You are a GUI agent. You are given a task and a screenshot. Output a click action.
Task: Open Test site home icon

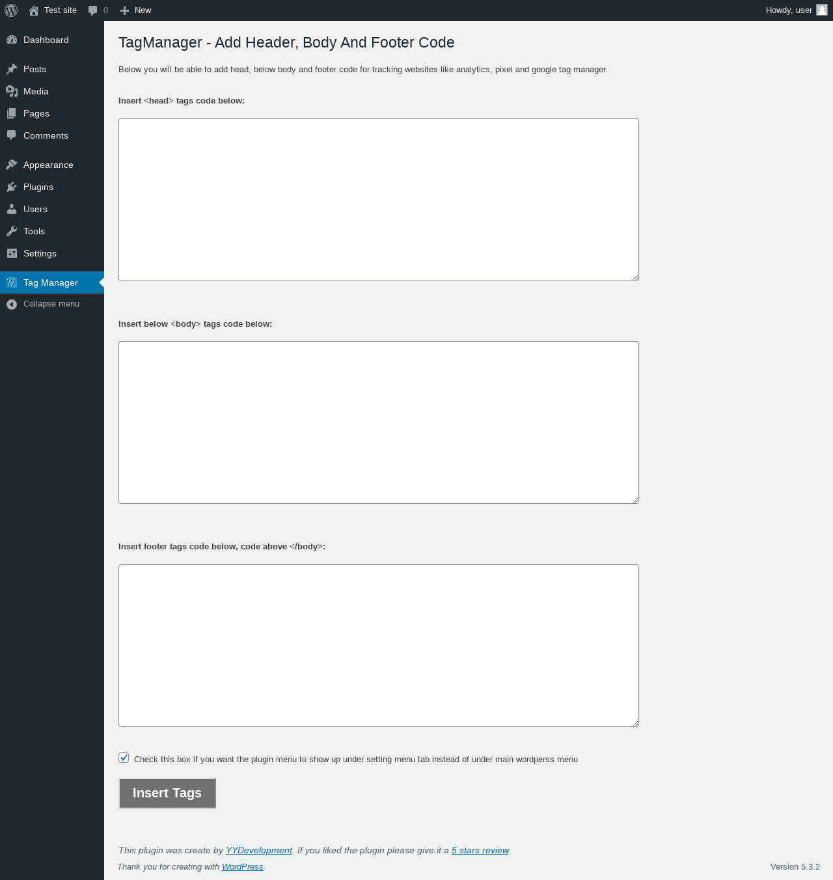pos(34,10)
